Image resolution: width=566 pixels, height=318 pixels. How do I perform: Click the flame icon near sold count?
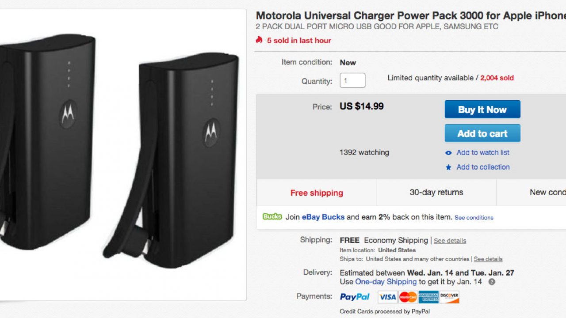point(259,40)
